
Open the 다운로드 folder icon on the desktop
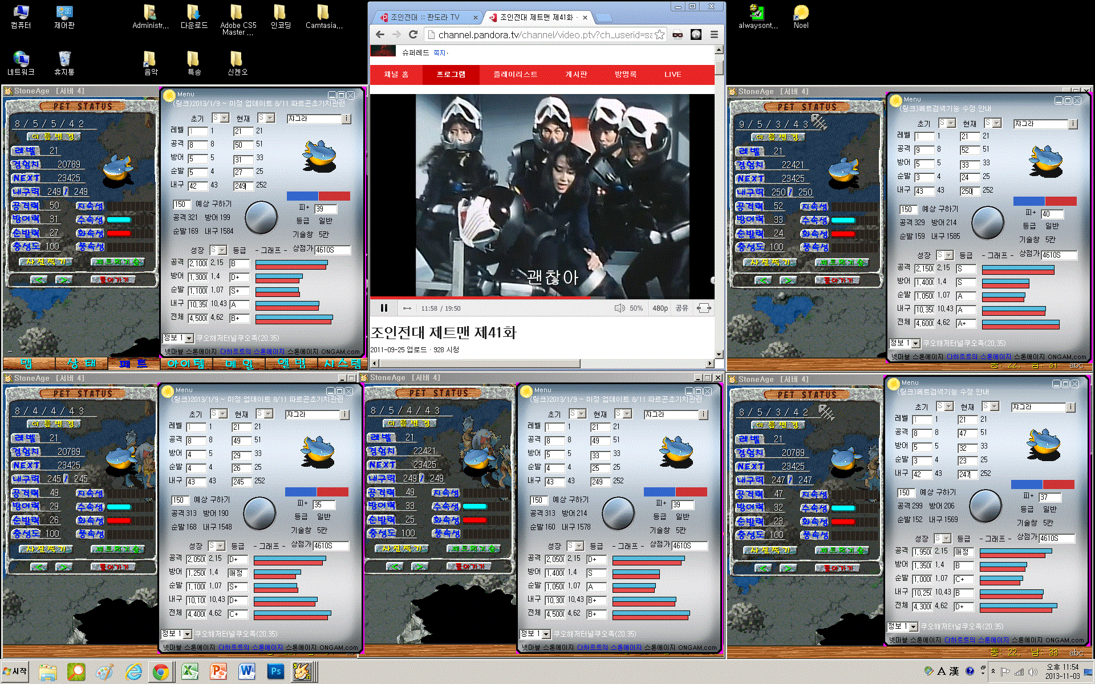(194, 17)
